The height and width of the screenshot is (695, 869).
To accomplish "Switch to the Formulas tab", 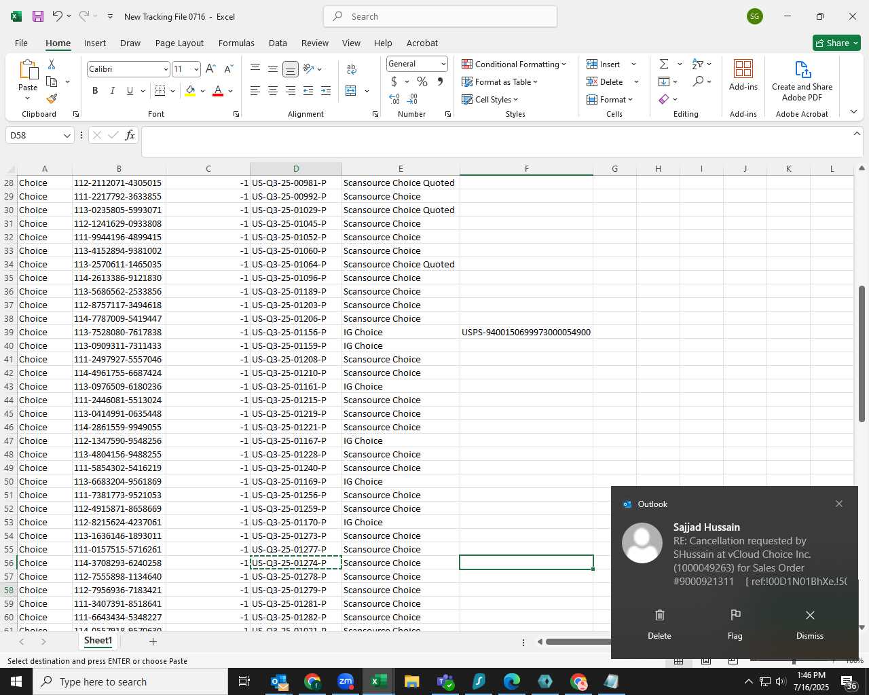I will coord(236,43).
